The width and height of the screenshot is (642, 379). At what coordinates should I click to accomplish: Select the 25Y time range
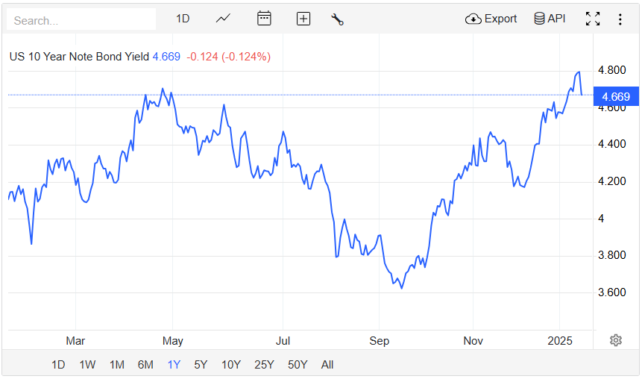coord(264,365)
